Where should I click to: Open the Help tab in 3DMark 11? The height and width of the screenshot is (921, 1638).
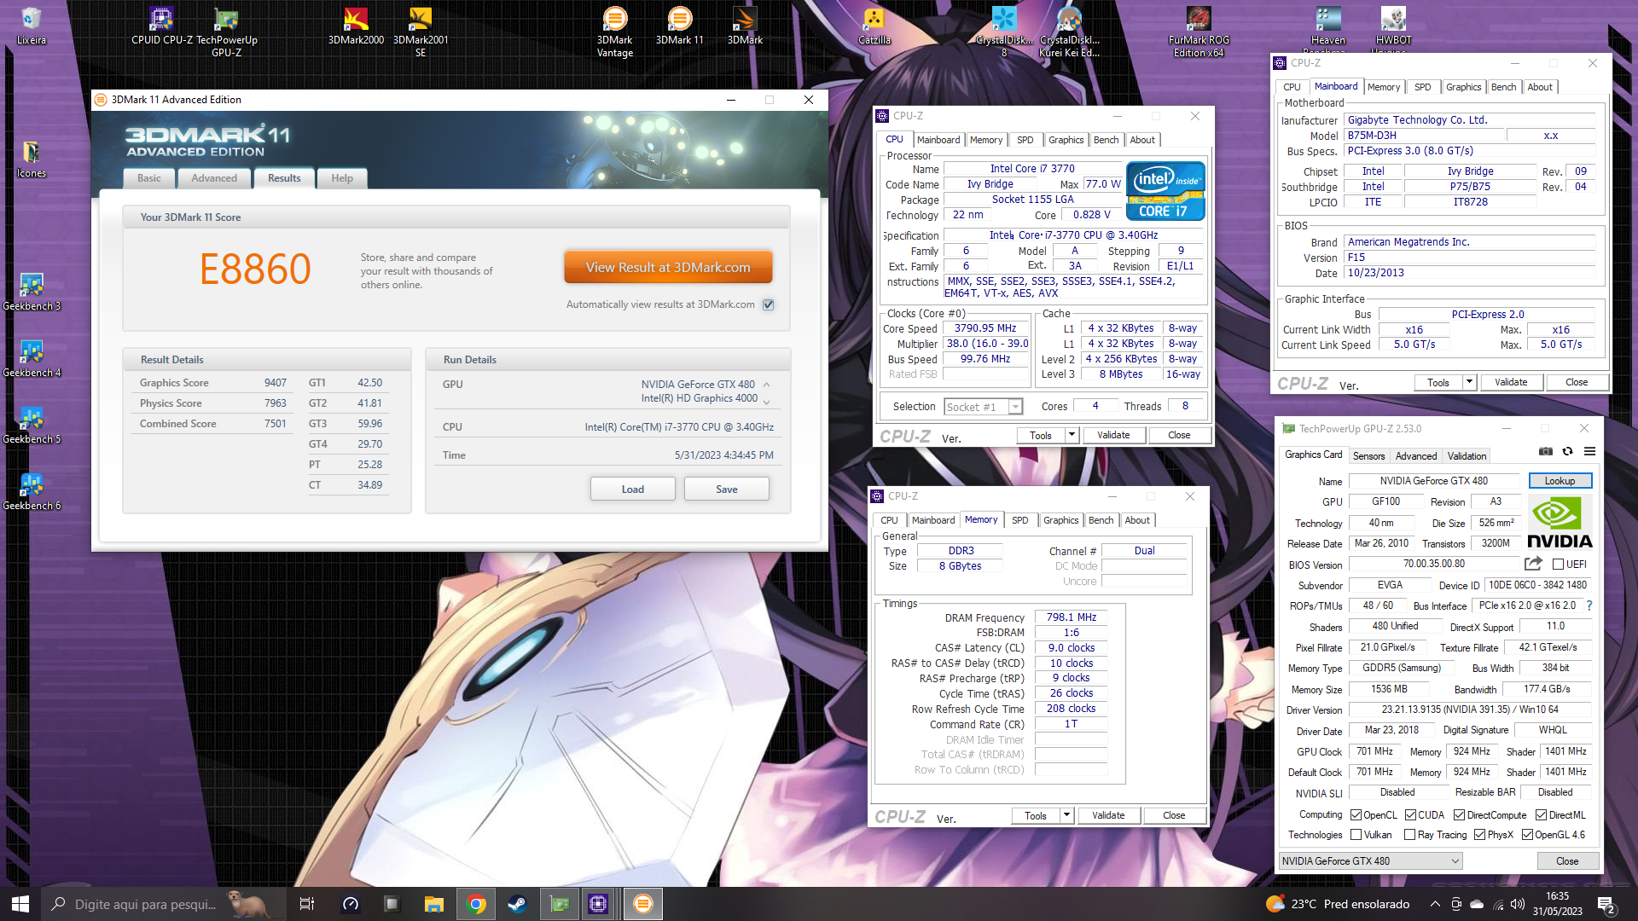(342, 178)
